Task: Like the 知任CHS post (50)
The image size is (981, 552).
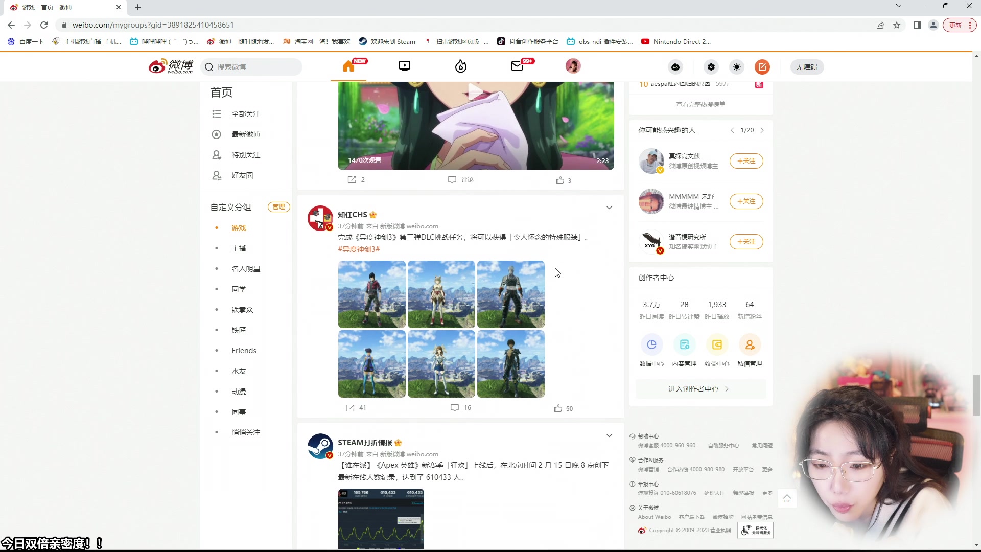Action: point(564,408)
